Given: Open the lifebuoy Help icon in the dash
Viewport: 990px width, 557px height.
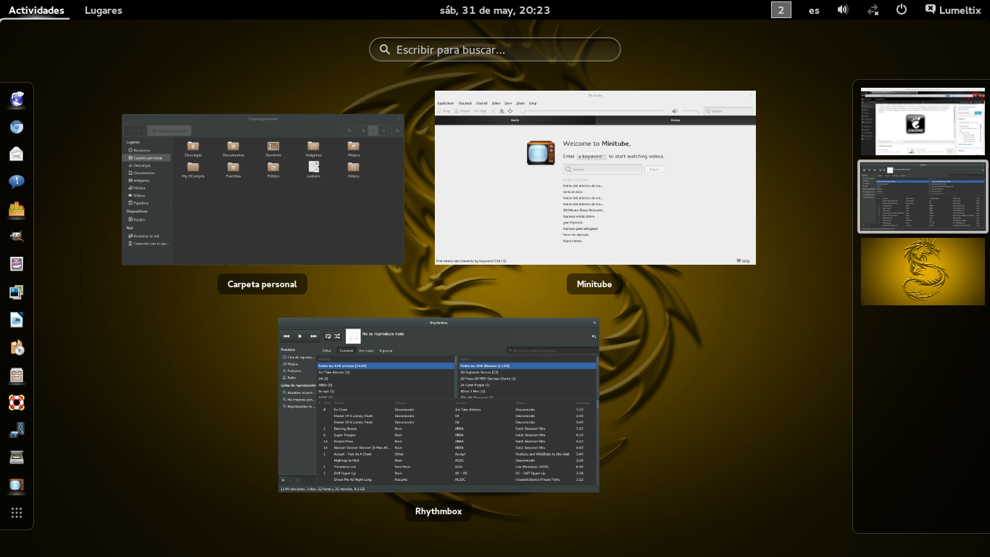Looking at the screenshot, I should click(x=17, y=402).
